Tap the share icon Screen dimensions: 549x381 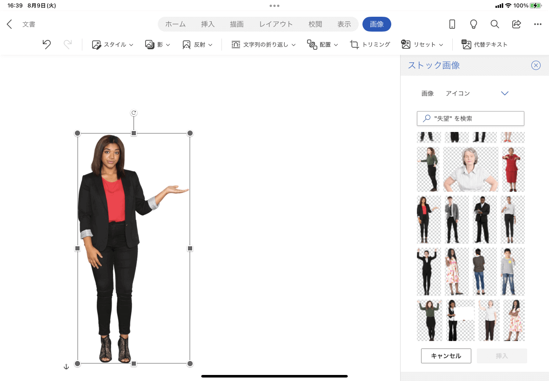coord(516,24)
